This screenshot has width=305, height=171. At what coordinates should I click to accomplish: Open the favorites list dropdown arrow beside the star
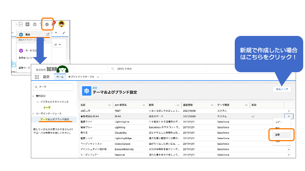point(21,24)
